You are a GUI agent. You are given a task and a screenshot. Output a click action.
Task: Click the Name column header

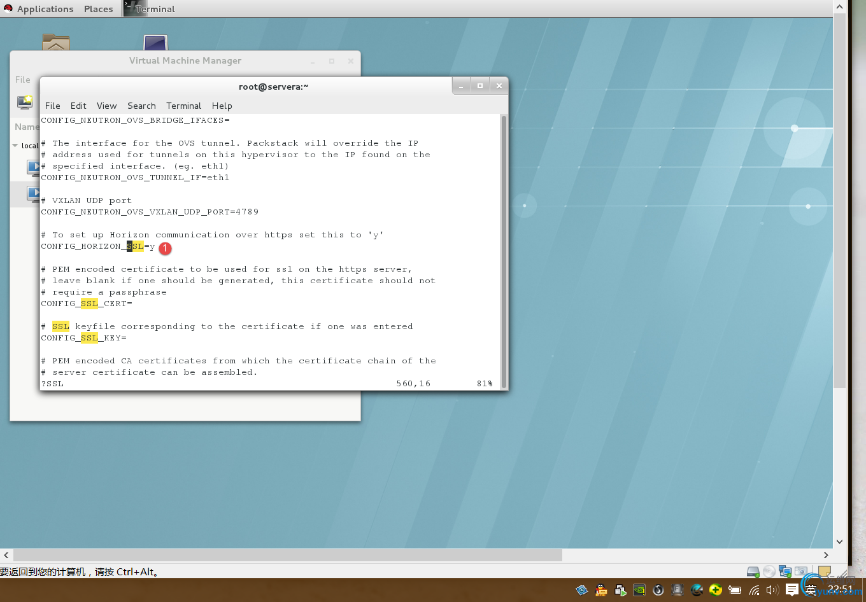click(x=26, y=127)
